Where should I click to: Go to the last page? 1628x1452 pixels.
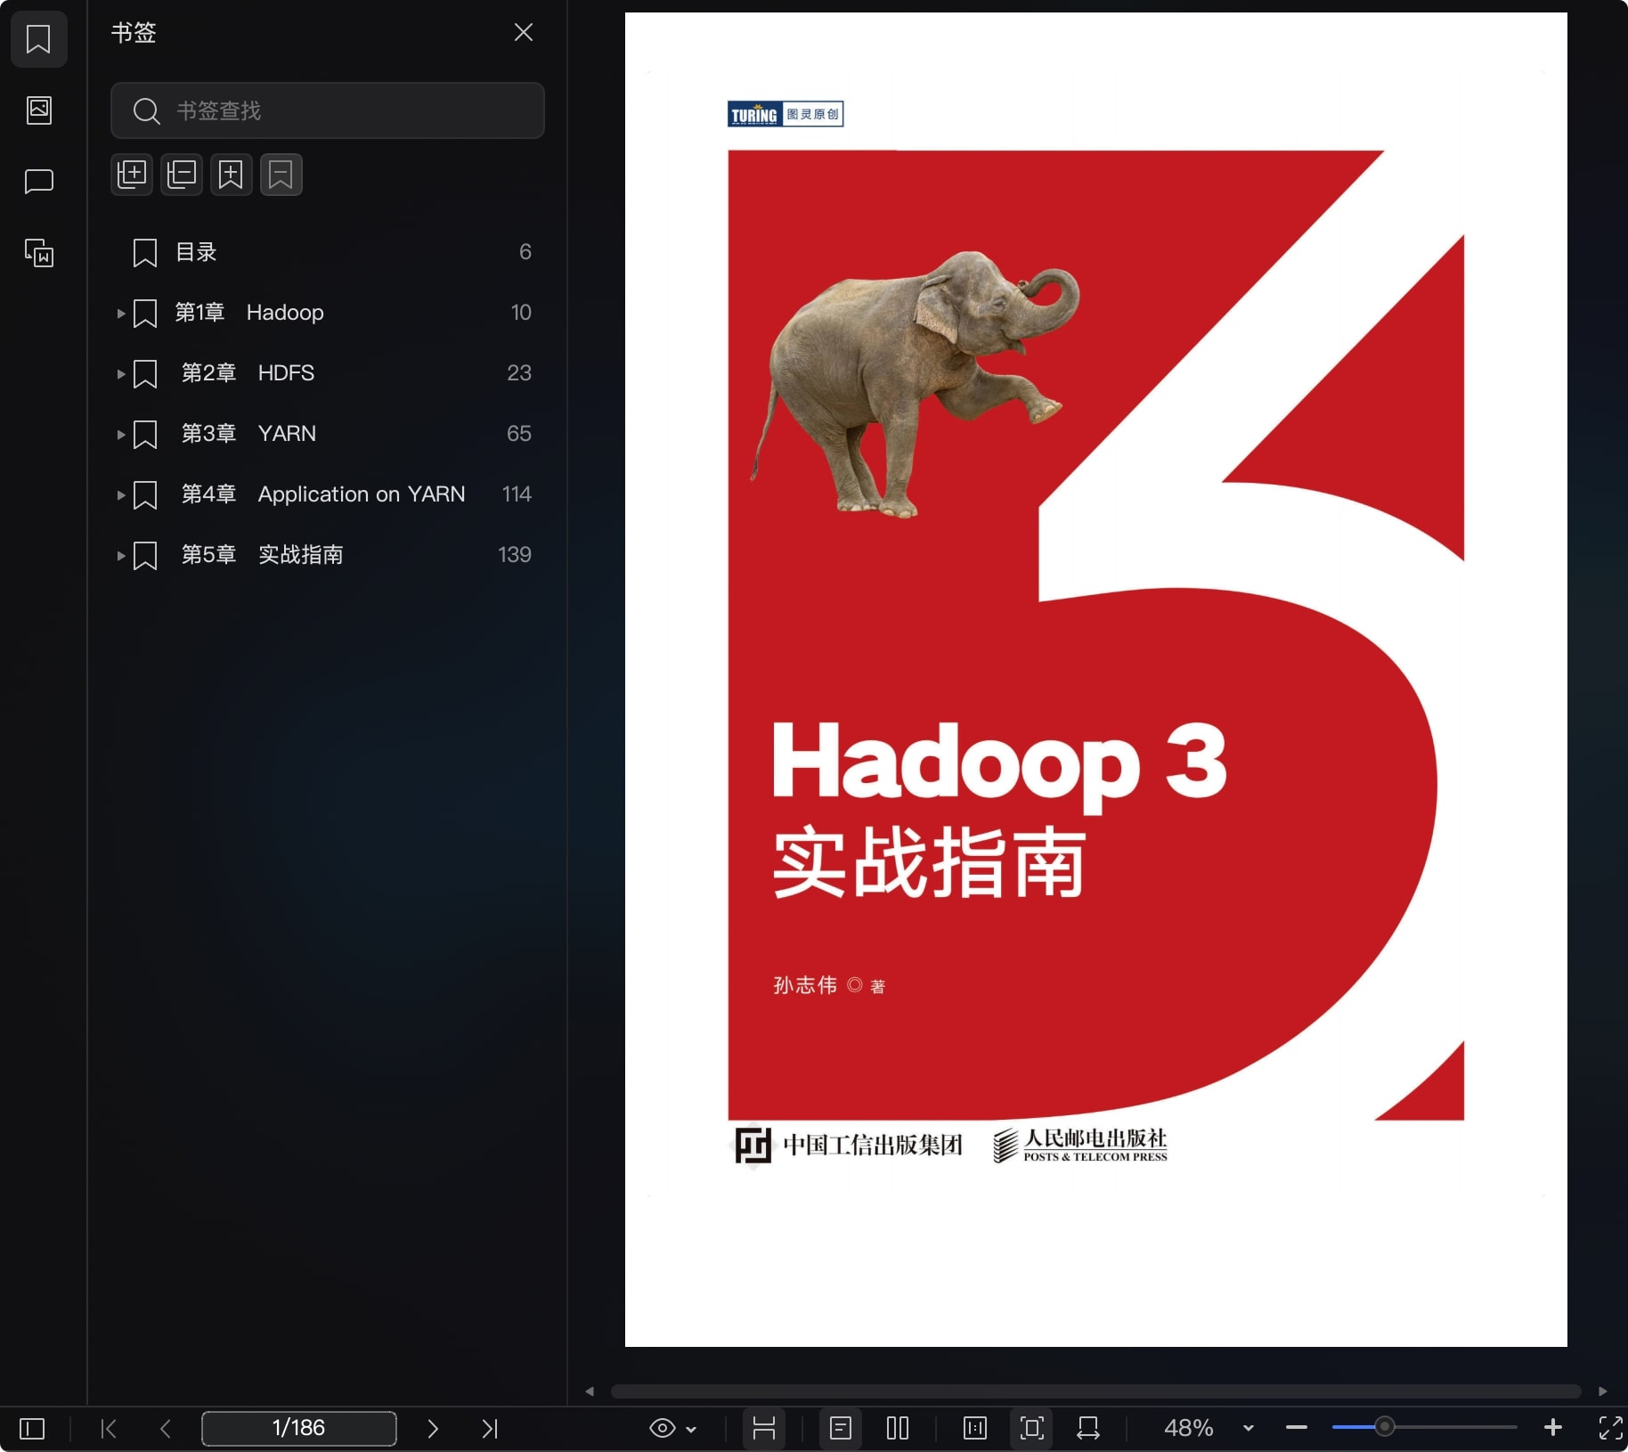pos(490,1429)
